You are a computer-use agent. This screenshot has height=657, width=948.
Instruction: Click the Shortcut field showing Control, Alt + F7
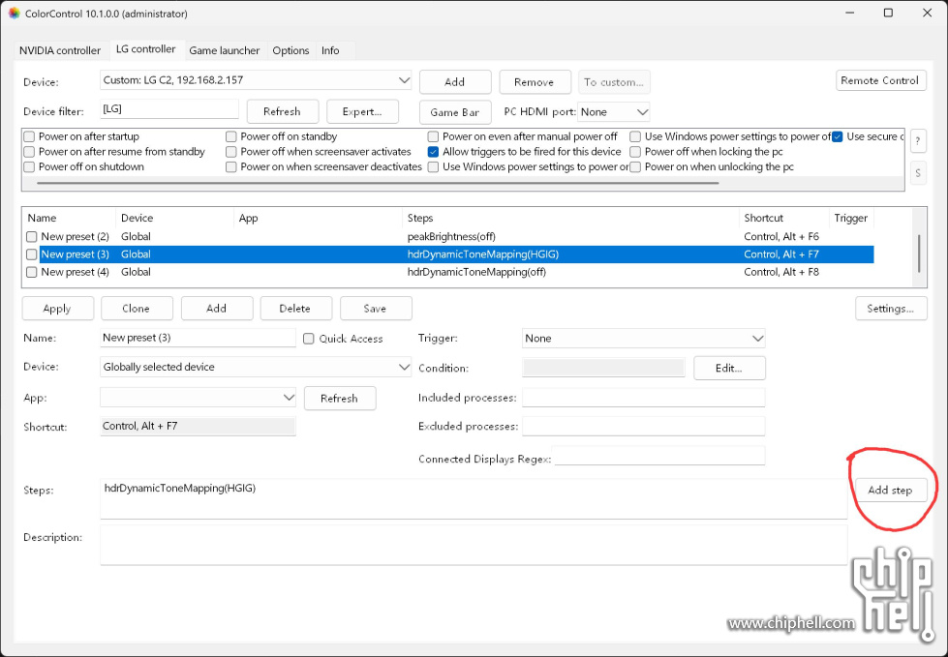click(198, 427)
